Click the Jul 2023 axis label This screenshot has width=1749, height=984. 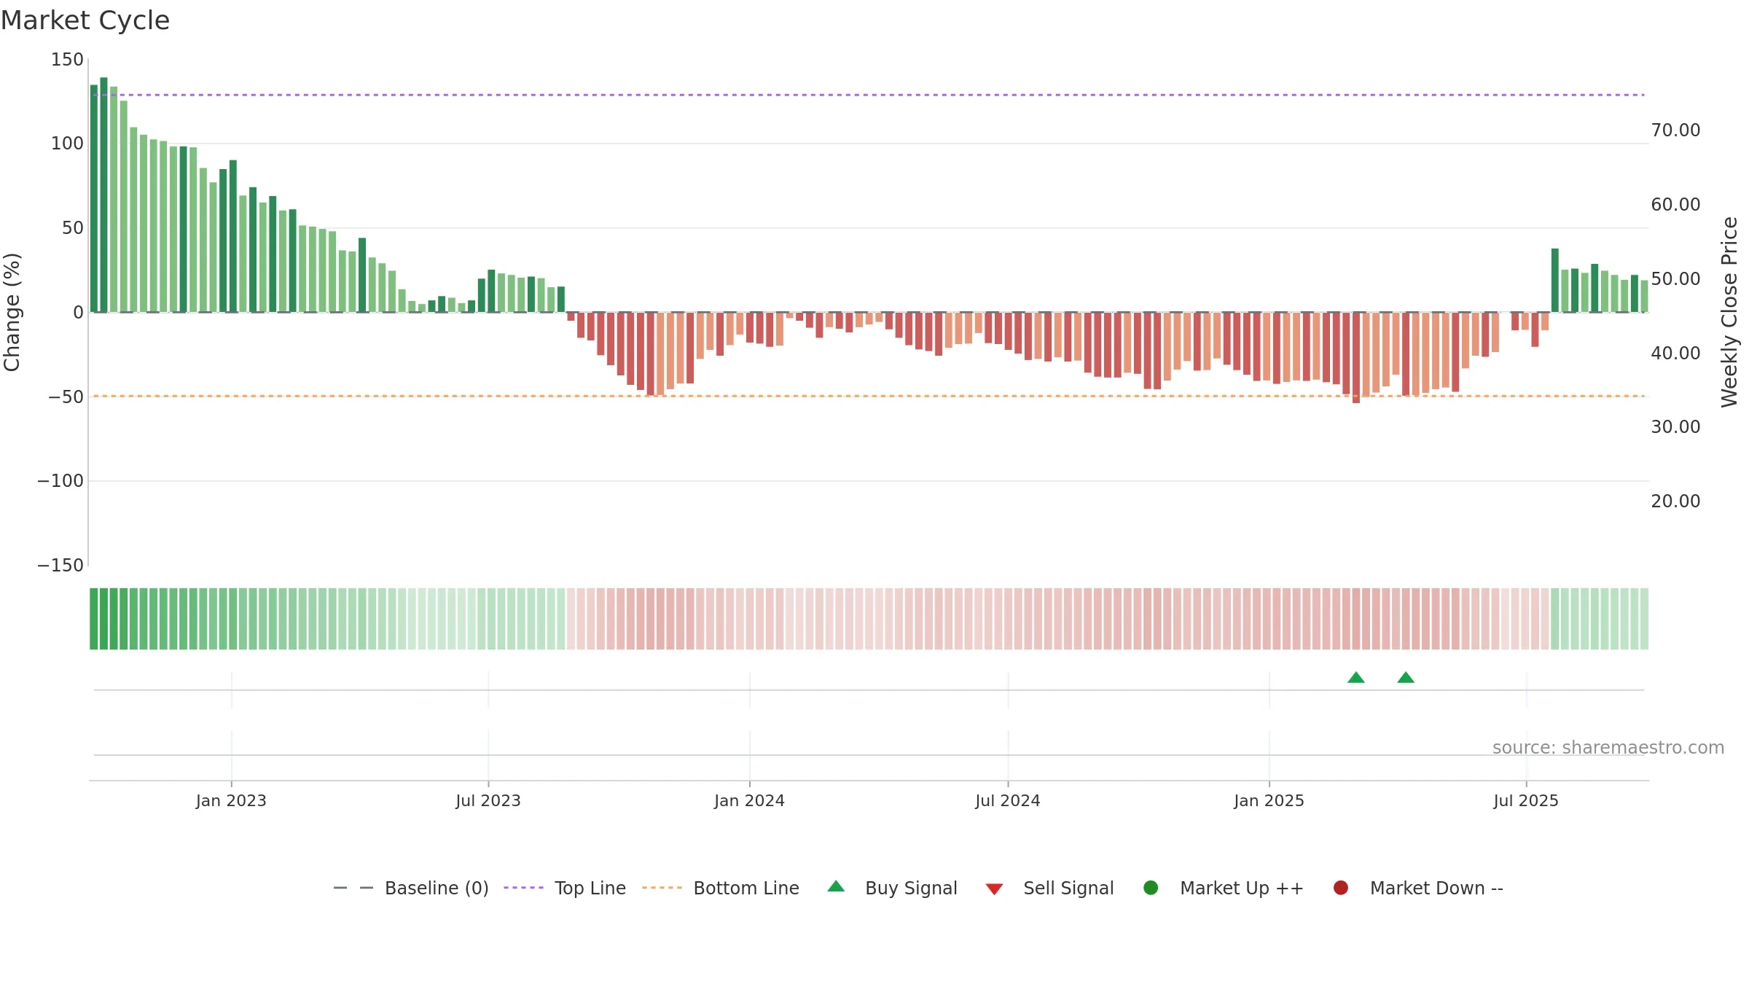point(488,800)
